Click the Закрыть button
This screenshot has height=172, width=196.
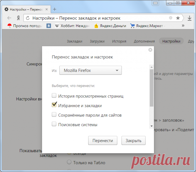pos(134,141)
